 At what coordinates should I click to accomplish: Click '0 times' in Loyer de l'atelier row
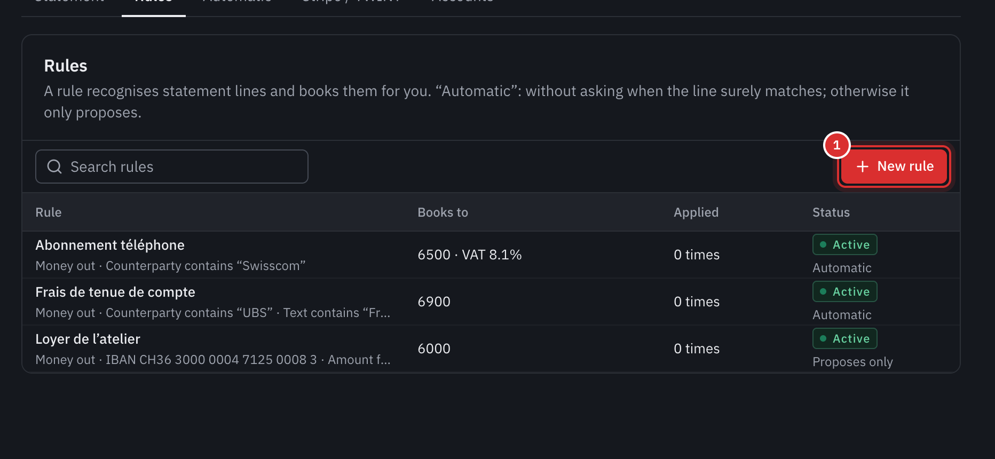(697, 349)
